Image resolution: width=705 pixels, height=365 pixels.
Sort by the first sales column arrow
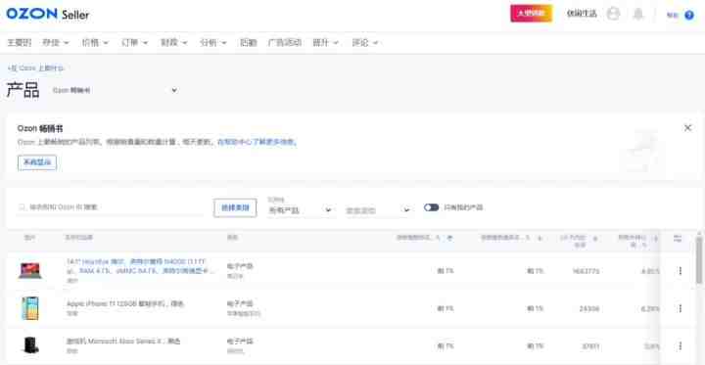click(x=448, y=238)
